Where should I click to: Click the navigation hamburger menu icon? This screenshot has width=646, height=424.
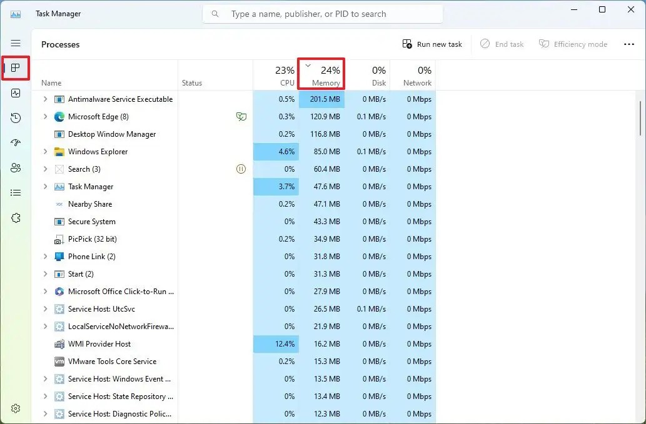point(16,42)
